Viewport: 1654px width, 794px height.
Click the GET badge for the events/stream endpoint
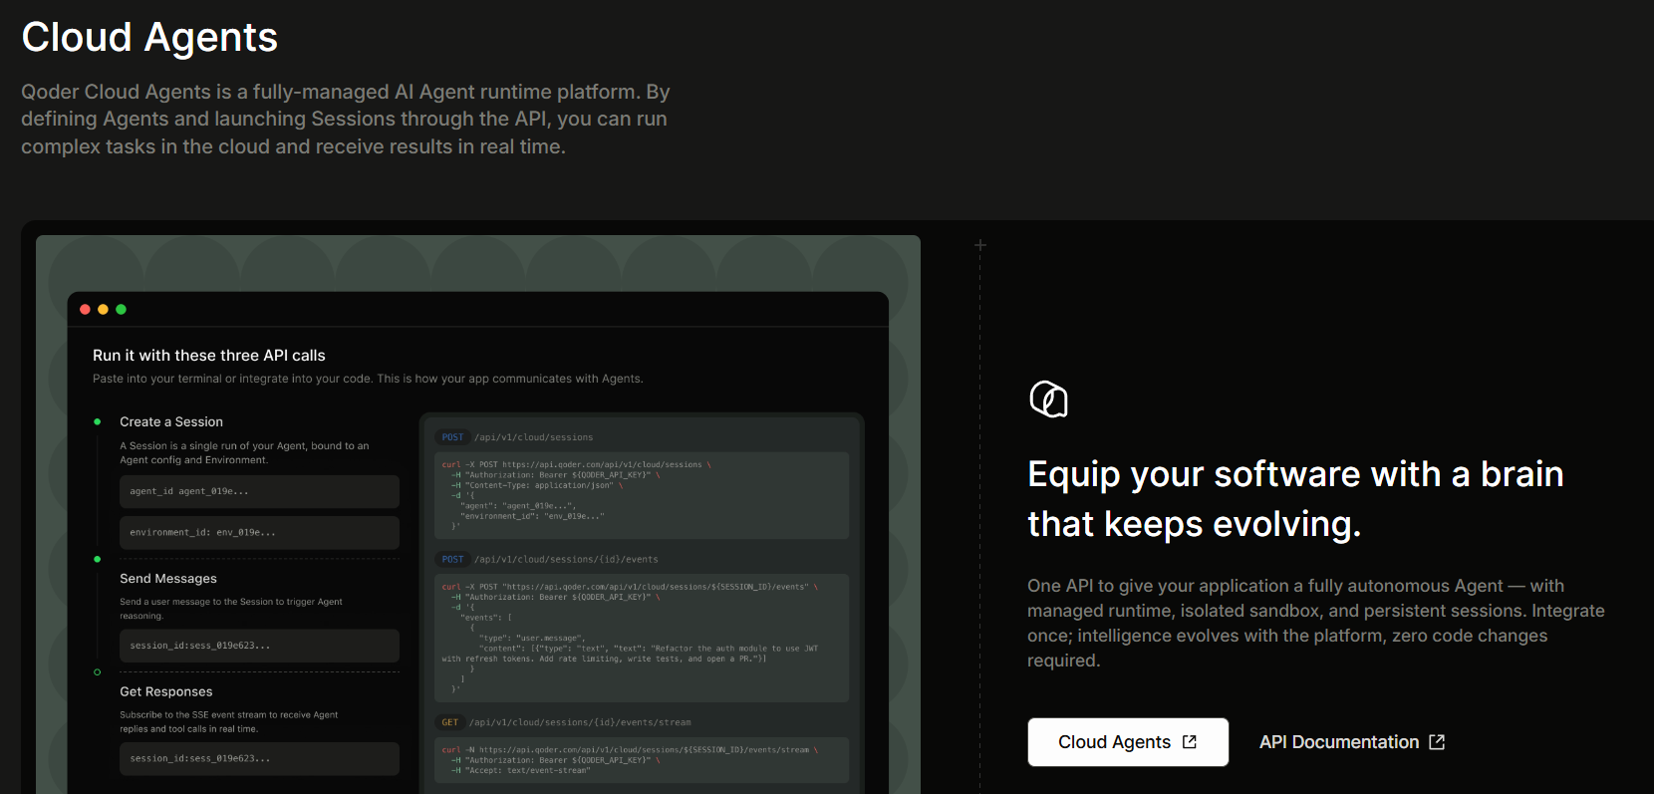450,722
